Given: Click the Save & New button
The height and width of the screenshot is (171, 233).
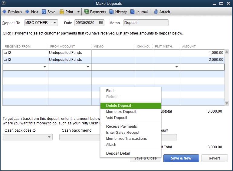Looking at the screenshot, I should click(x=181, y=158).
